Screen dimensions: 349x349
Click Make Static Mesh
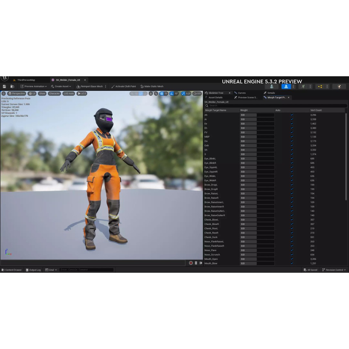(152, 86)
